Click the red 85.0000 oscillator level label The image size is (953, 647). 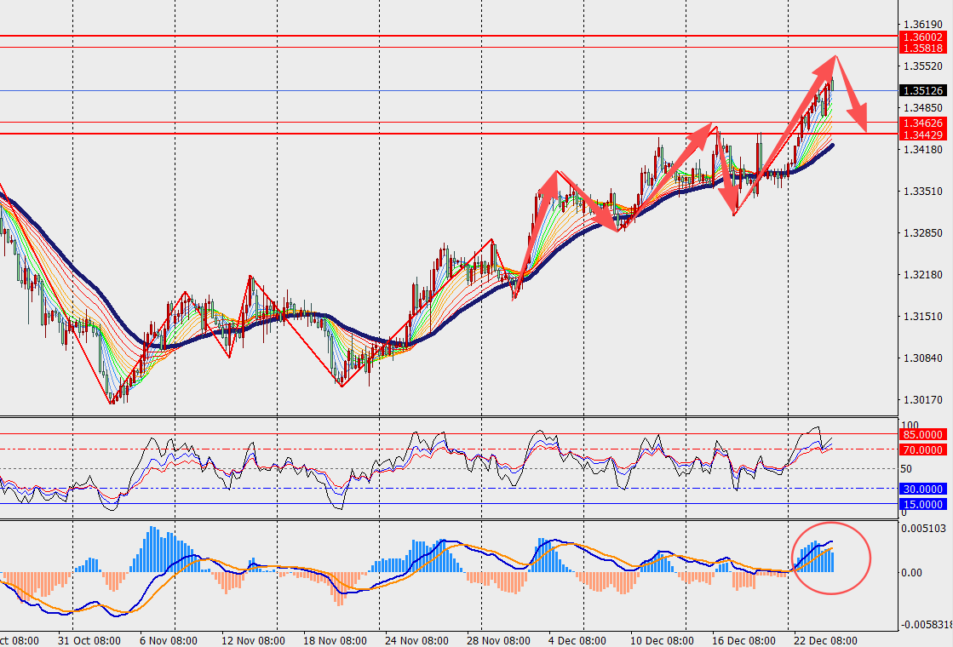pos(923,434)
